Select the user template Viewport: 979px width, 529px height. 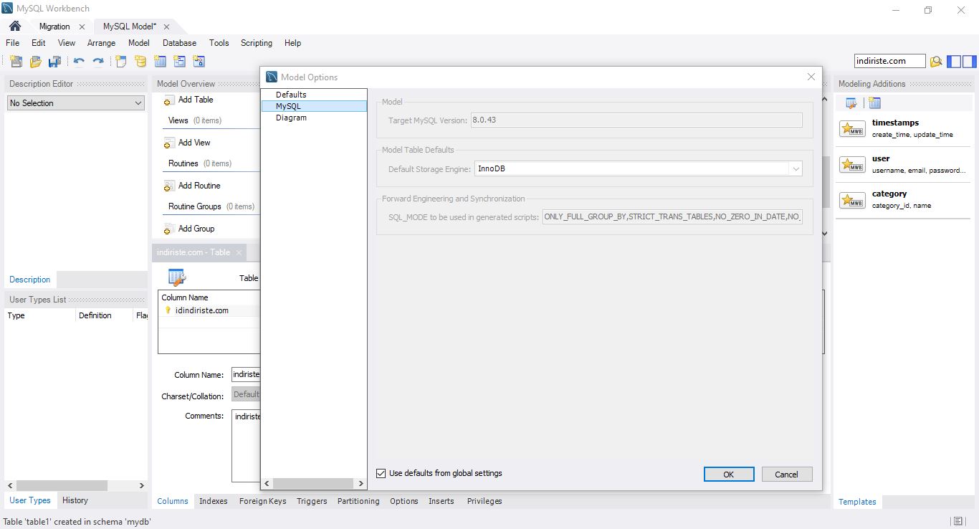(903, 164)
